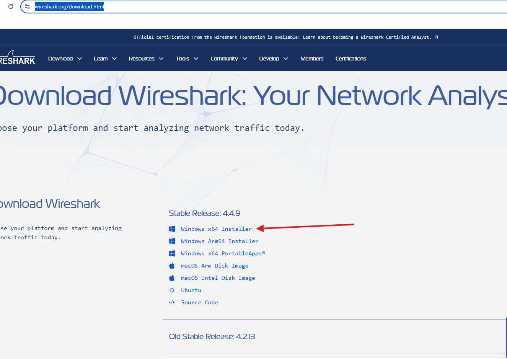Open the site information icon in address bar

[27, 7]
